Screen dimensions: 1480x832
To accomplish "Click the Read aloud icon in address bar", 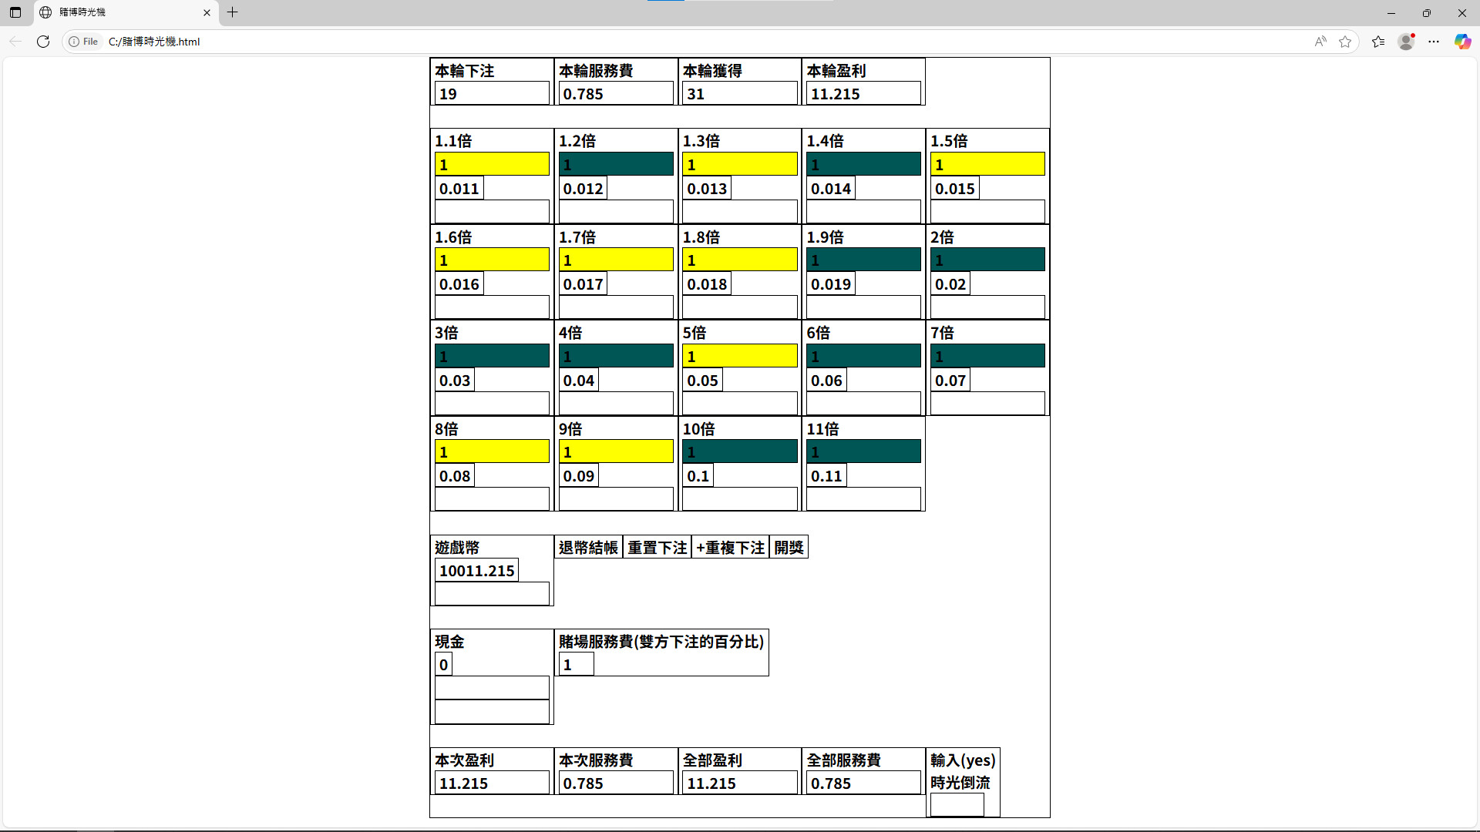I will click(x=1320, y=42).
